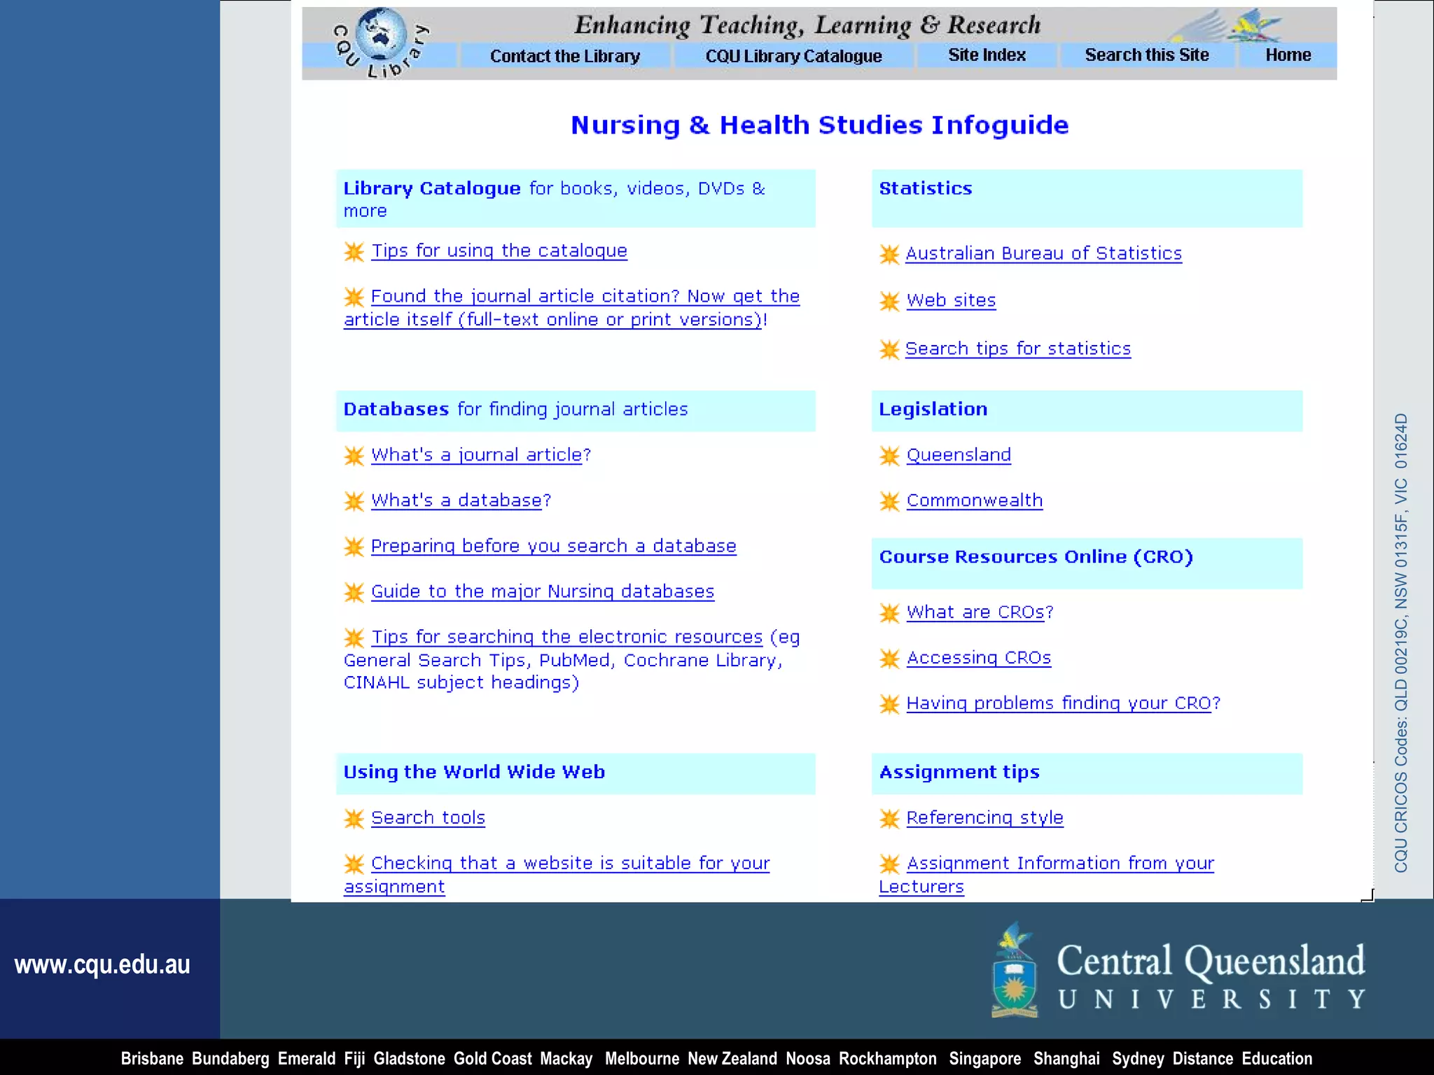Open the Commonwealth legislation link
Viewport: 1434px width, 1075px height.
974,500
